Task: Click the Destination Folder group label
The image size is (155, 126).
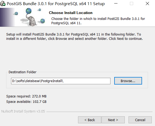Action: tap(22, 72)
